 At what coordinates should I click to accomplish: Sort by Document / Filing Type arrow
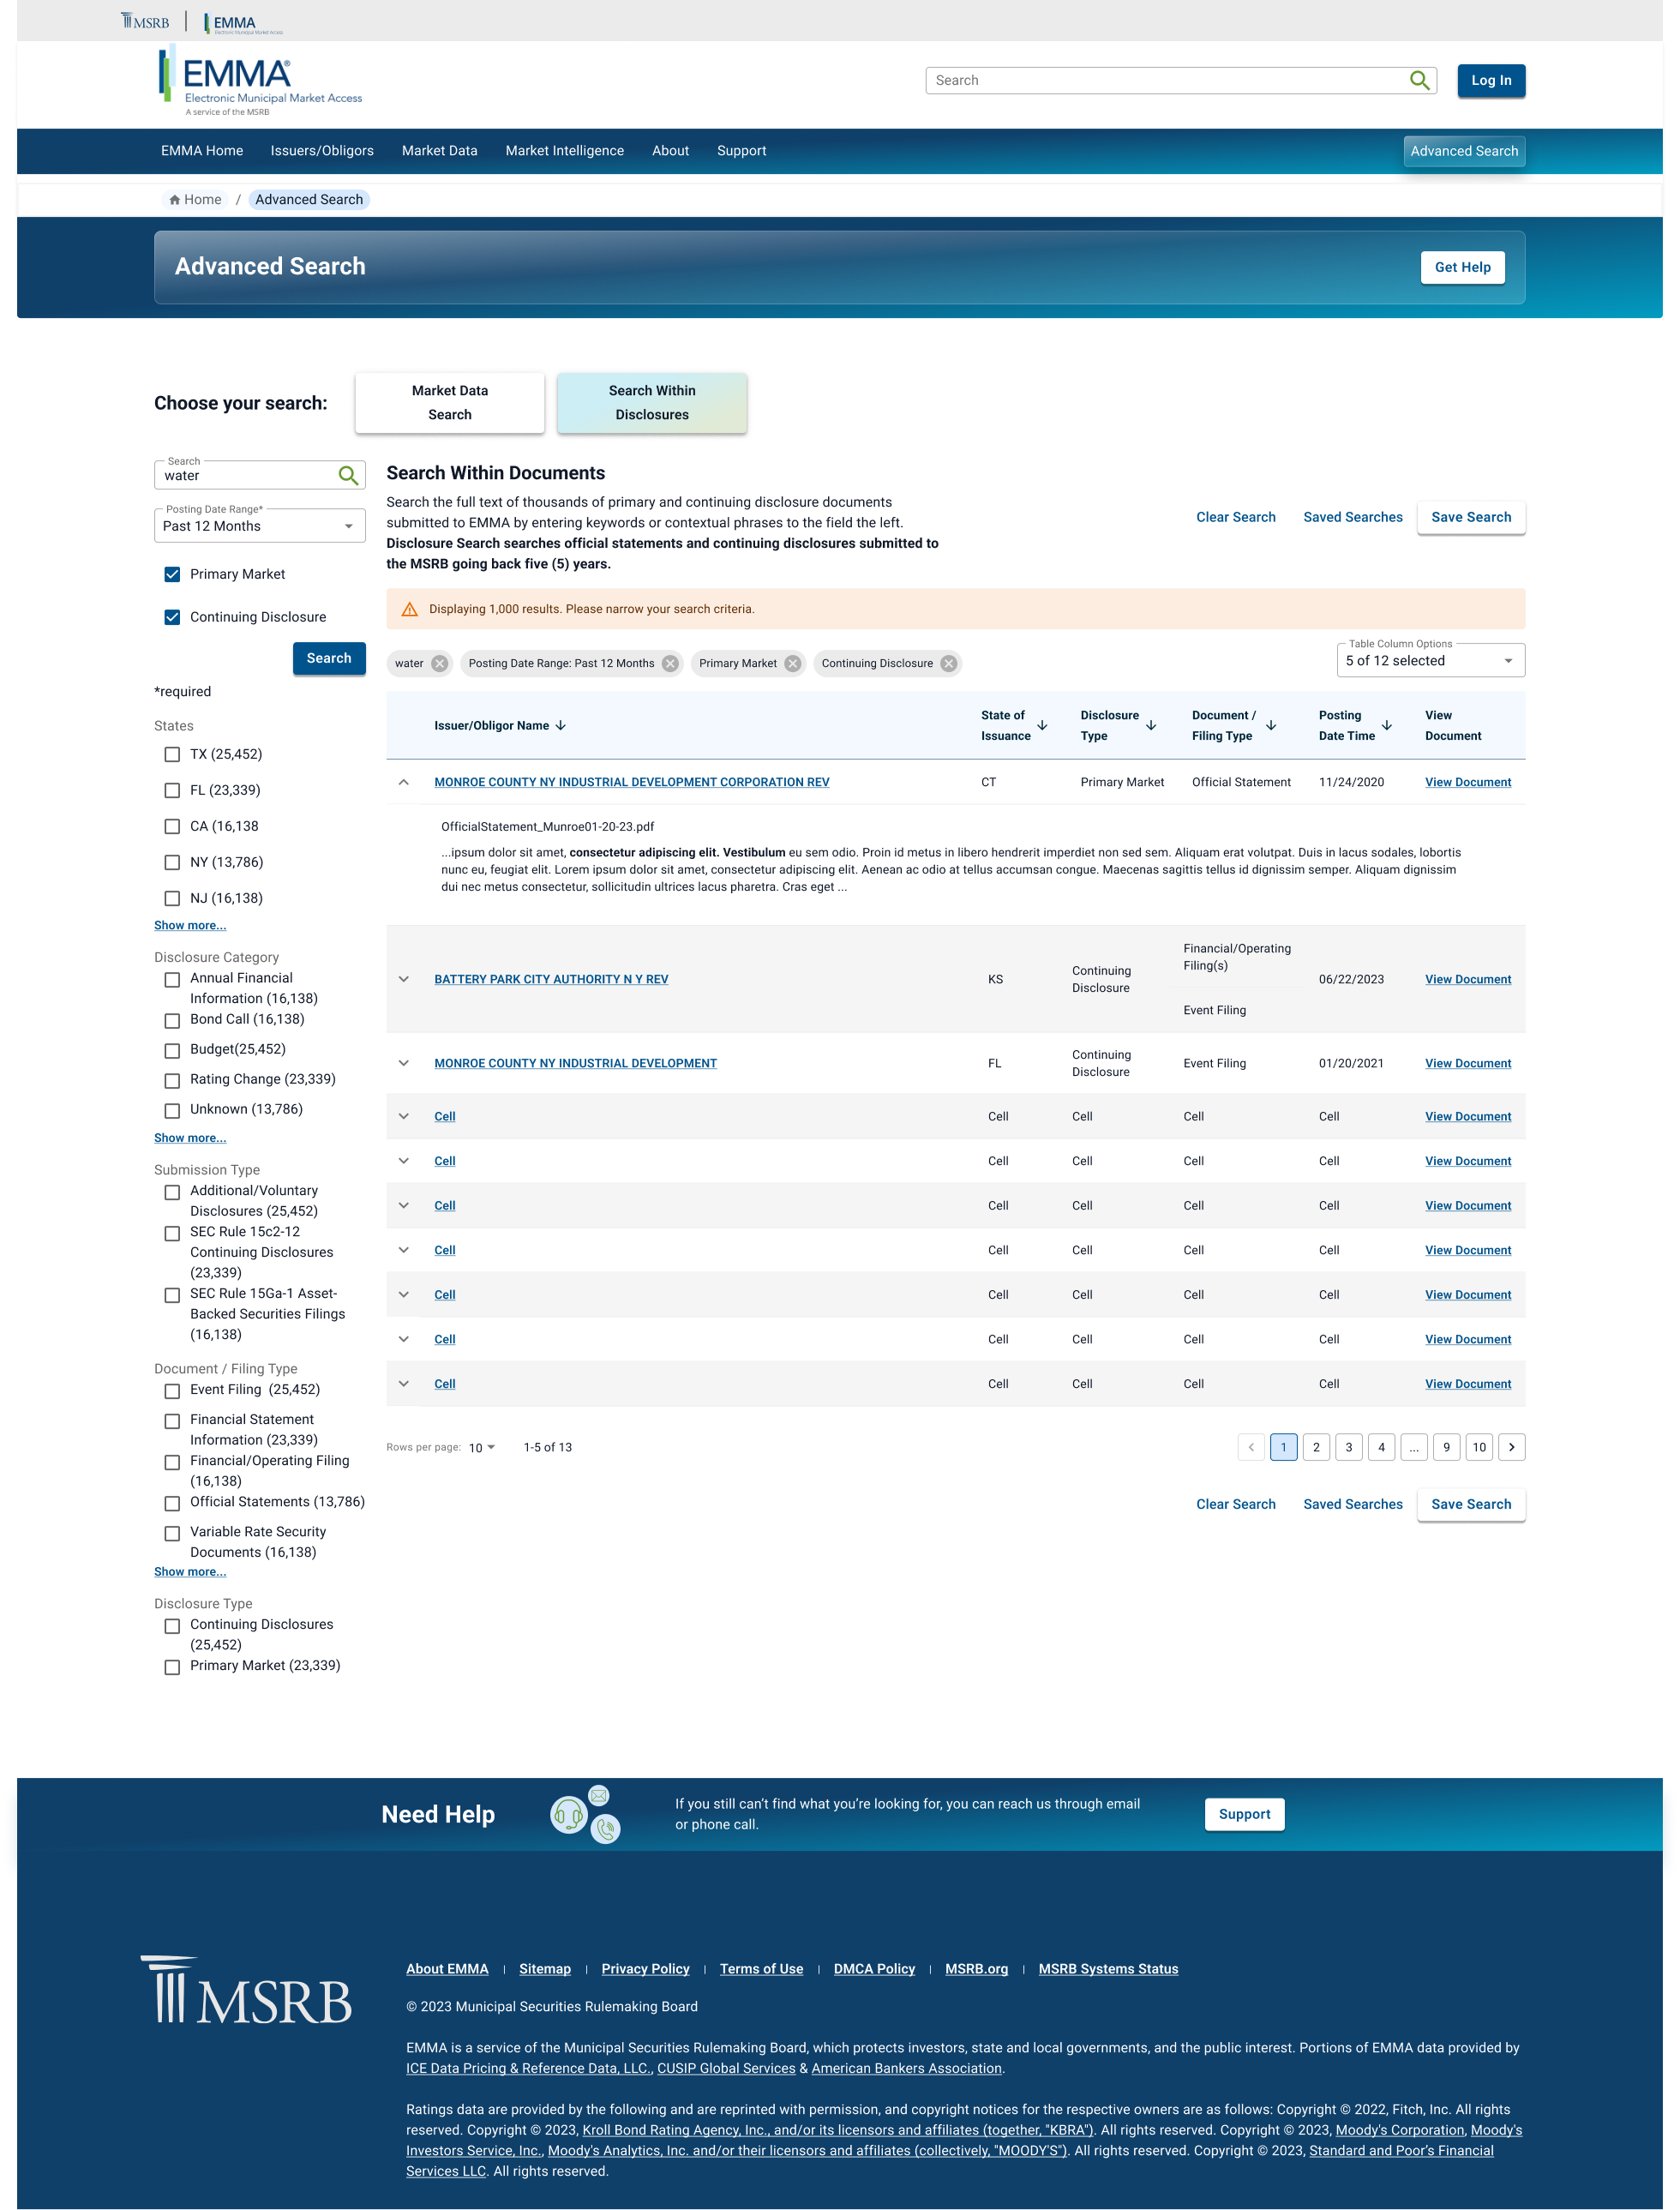(1271, 725)
